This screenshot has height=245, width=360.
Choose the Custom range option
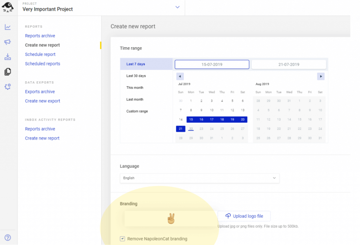click(137, 111)
